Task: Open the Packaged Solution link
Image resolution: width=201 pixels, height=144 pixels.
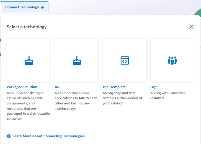Action: pyautogui.click(x=22, y=87)
